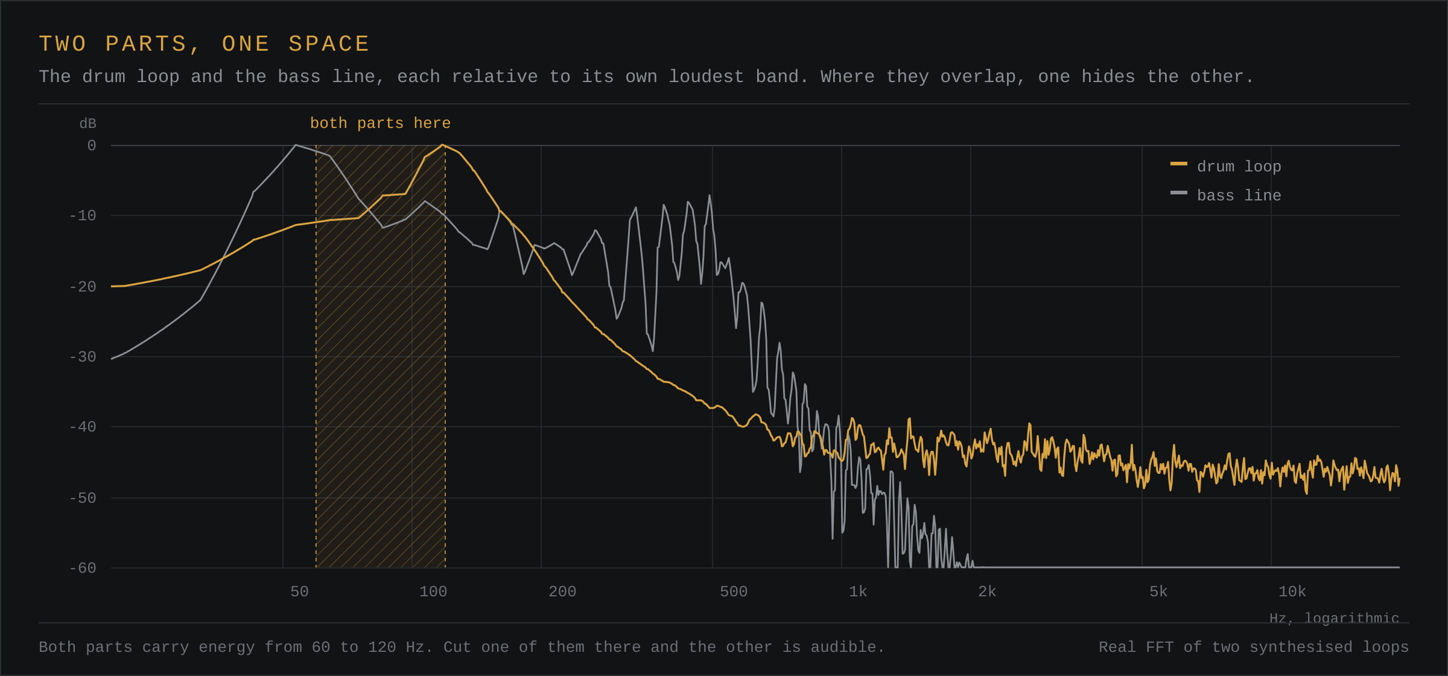Click the drum loop peak at 0 dB
The width and height of the screenshot is (1448, 676).
(x=442, y=145)
